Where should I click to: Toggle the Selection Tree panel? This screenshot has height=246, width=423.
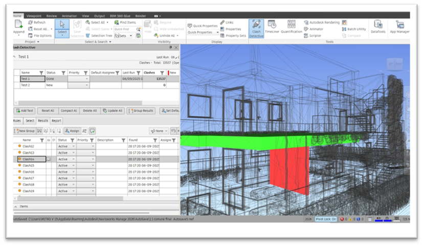point(98,36)
